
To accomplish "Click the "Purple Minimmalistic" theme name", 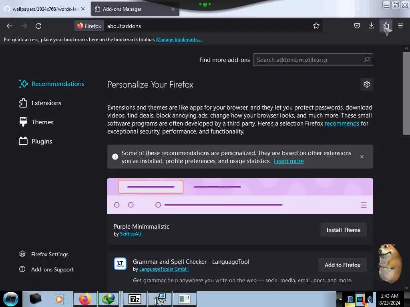I will tap(141, 226).
